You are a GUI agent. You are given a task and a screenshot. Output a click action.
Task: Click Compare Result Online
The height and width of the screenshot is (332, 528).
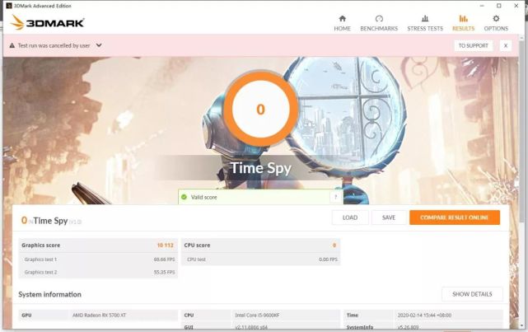pos(455,217)
